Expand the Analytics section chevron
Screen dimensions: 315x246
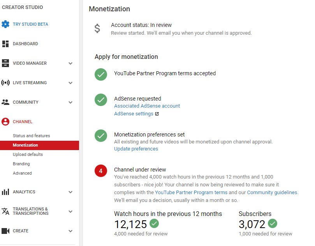[70, 192]
